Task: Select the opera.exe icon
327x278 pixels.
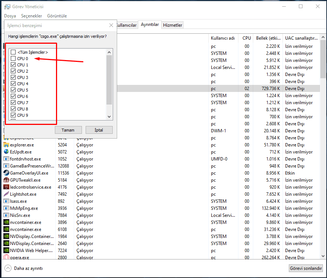Action: click(6, 257)
